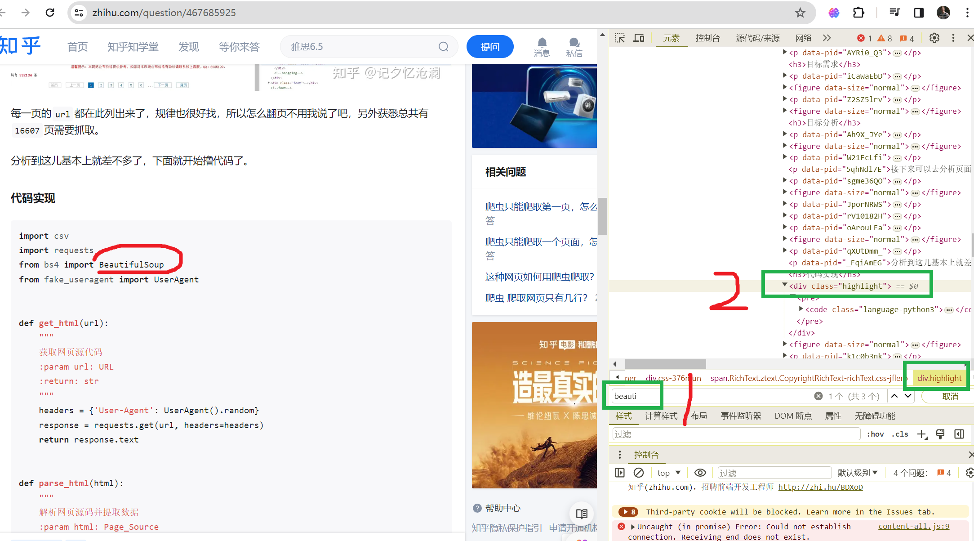Expand the code language-python3 node
The height and width of the screenshot is (541, 974).
[801, 309]
